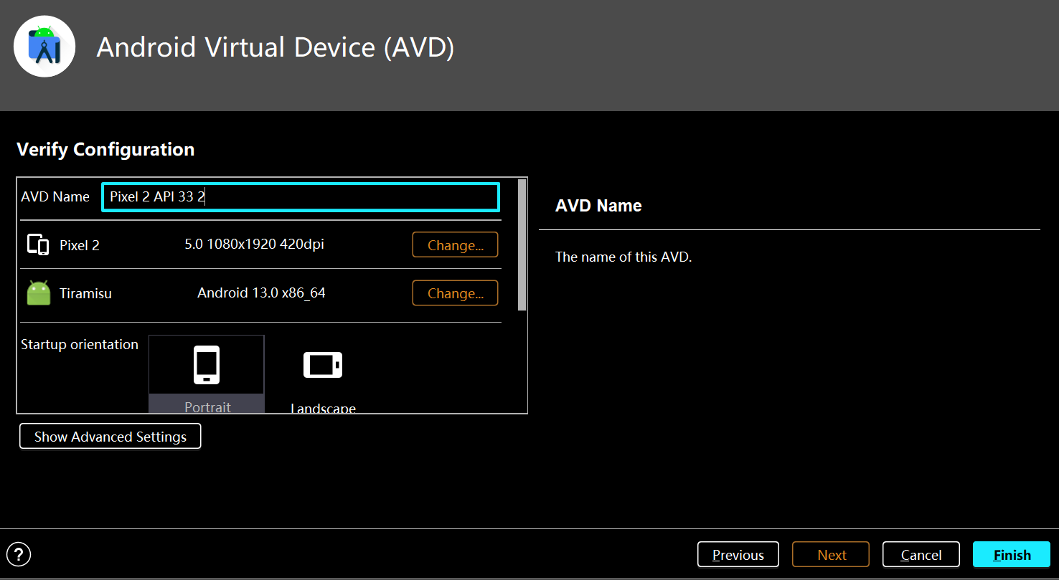
Task: Click the configuration panel vertical scrollbar
Action: [522, 244]
